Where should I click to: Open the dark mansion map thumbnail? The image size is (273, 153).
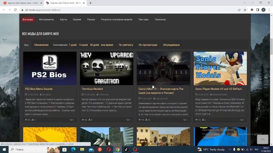click(x=163, y=68)
